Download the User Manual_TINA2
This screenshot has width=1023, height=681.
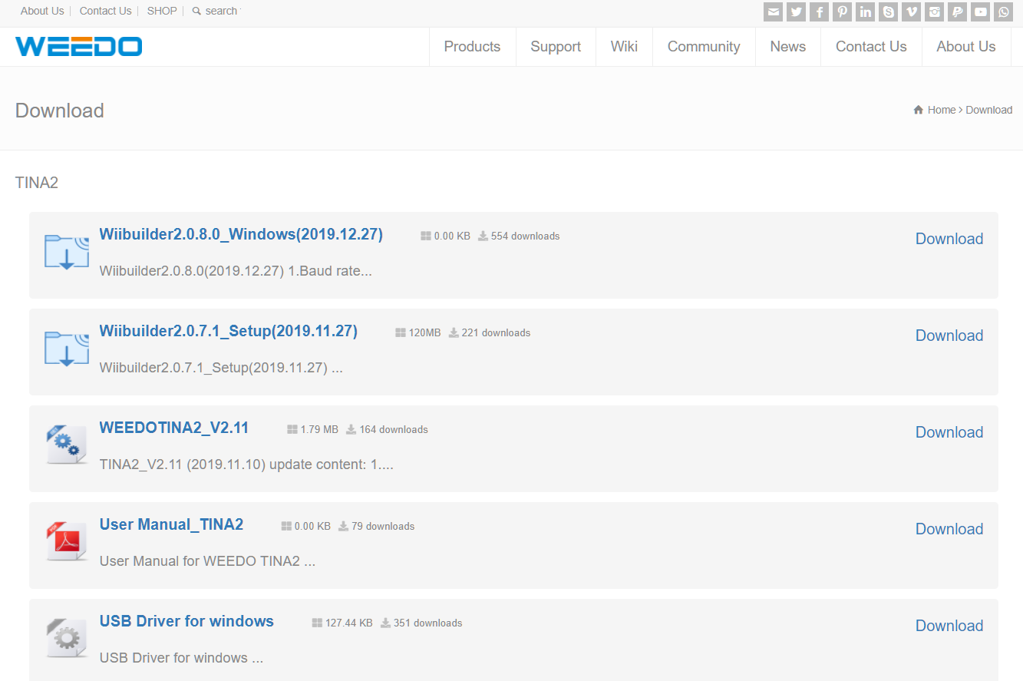click(x=949, y=529)
